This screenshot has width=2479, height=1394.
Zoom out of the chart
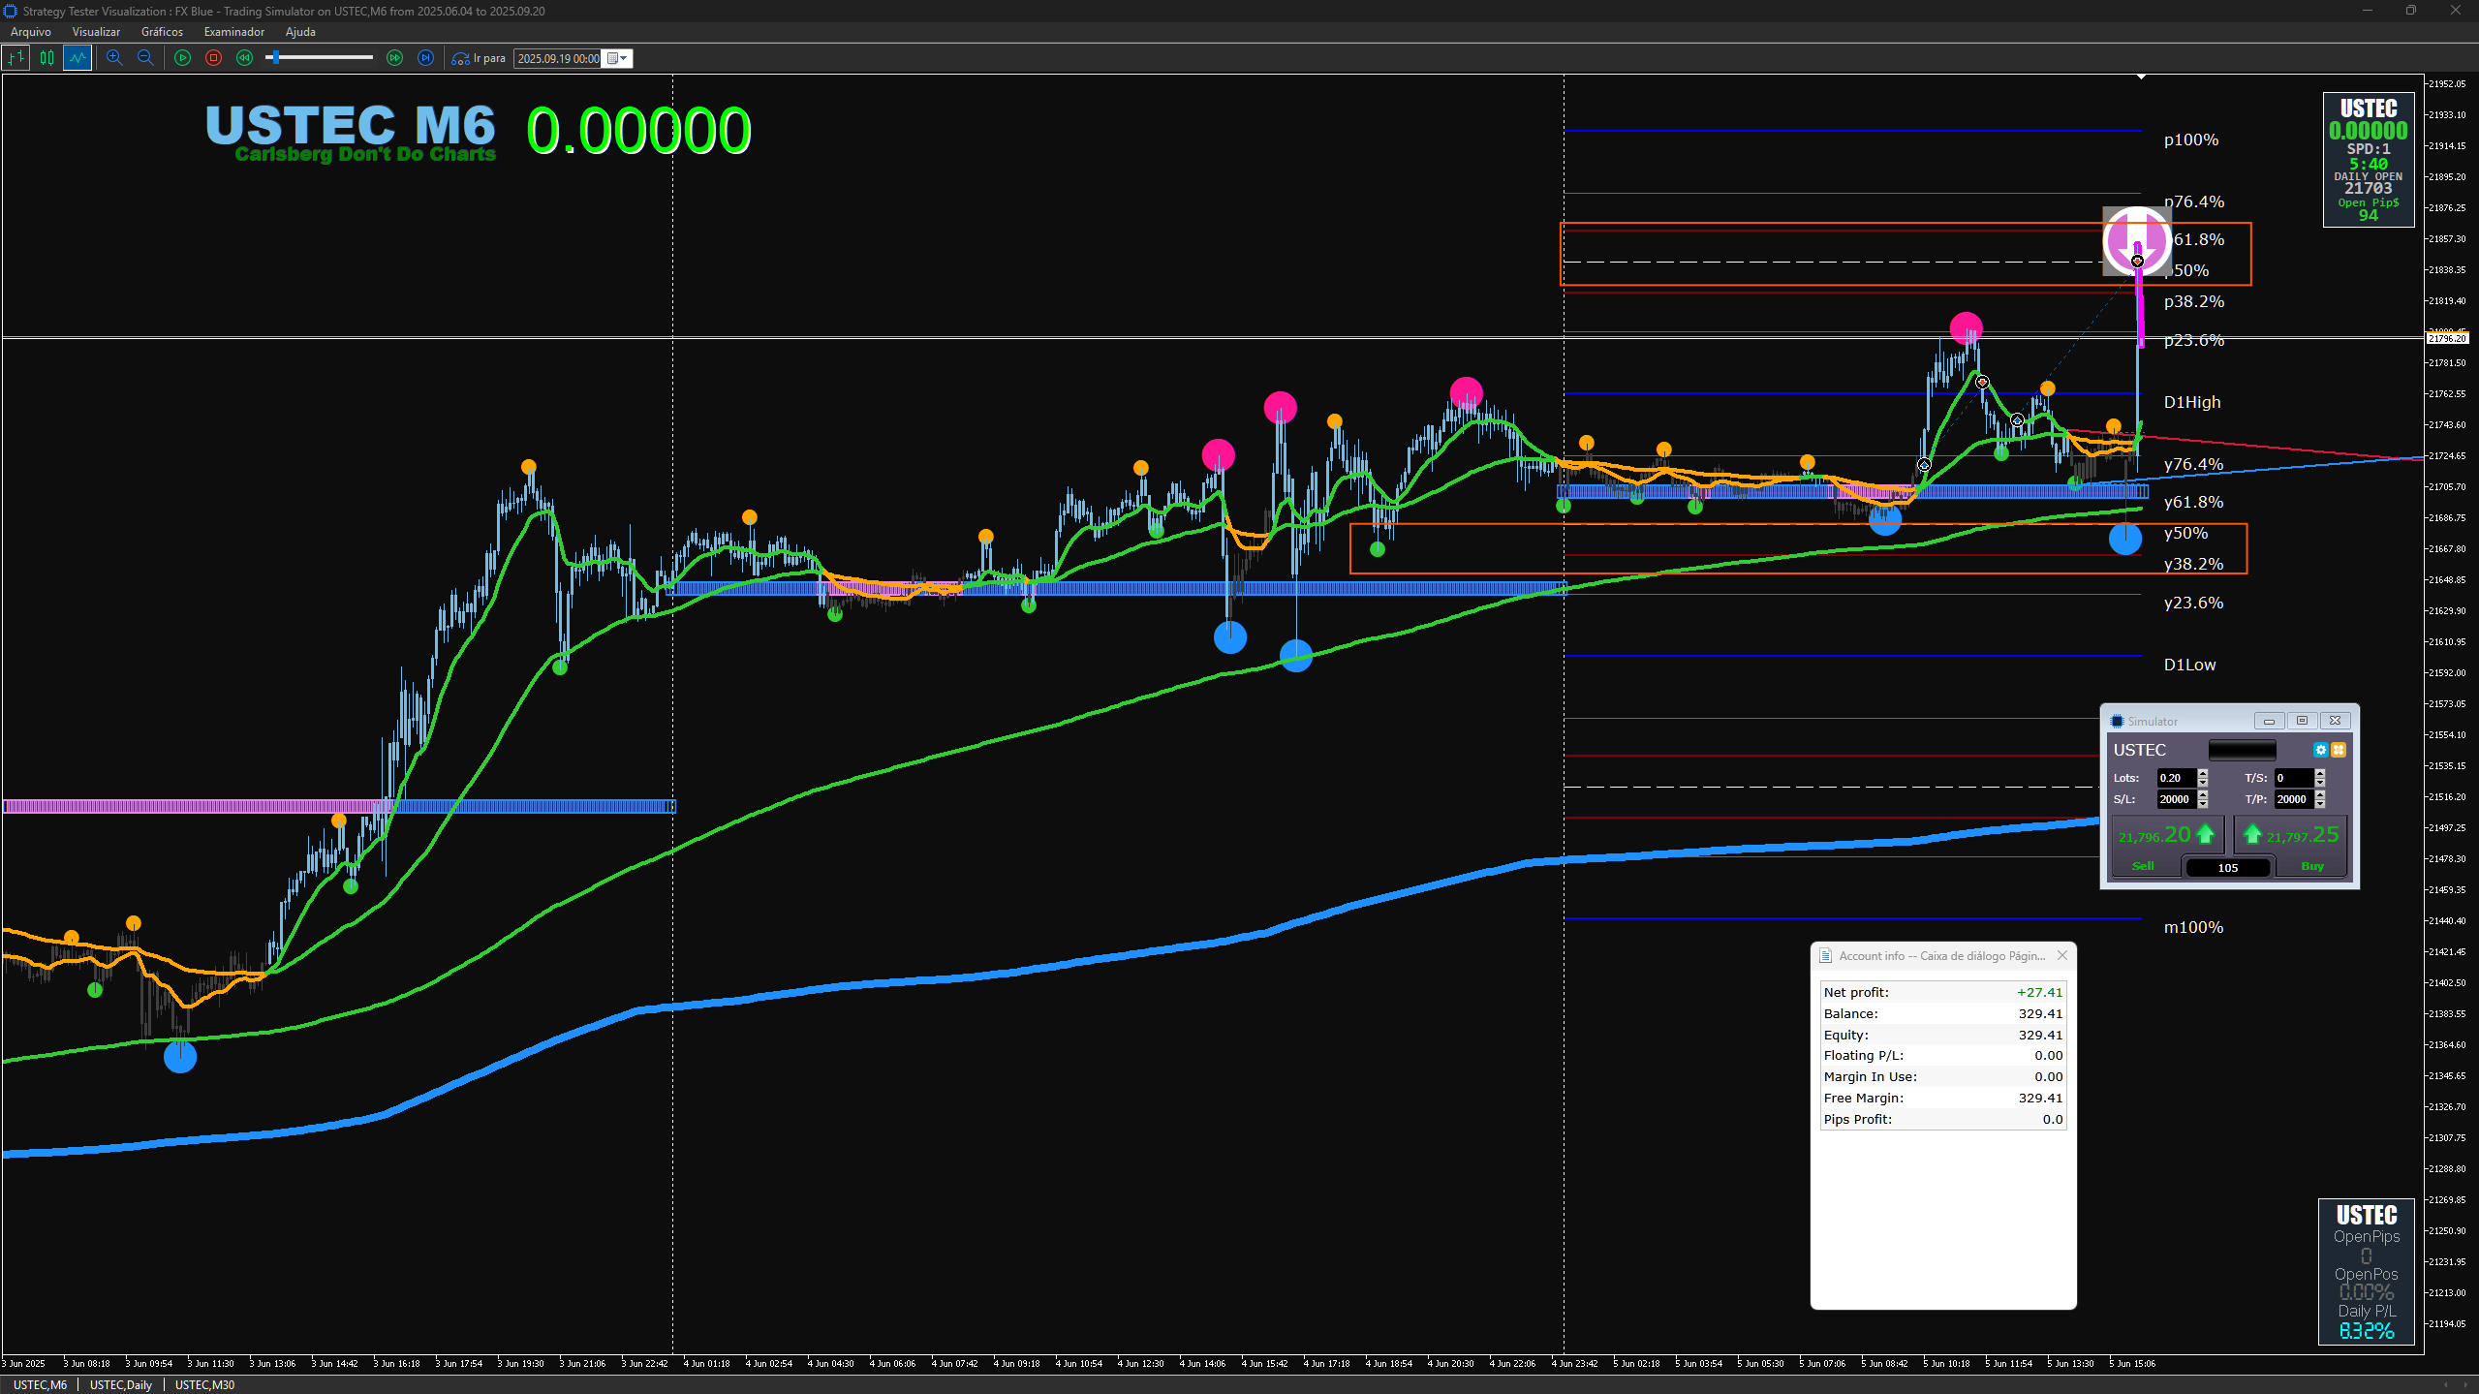[145, 58]
